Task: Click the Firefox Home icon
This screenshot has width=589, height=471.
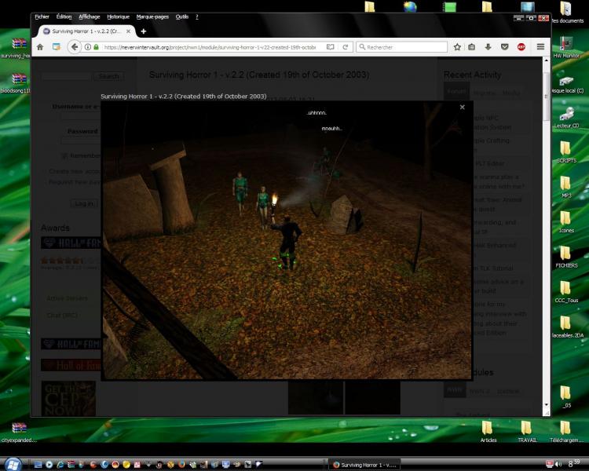Action: [x=40, y=47]
